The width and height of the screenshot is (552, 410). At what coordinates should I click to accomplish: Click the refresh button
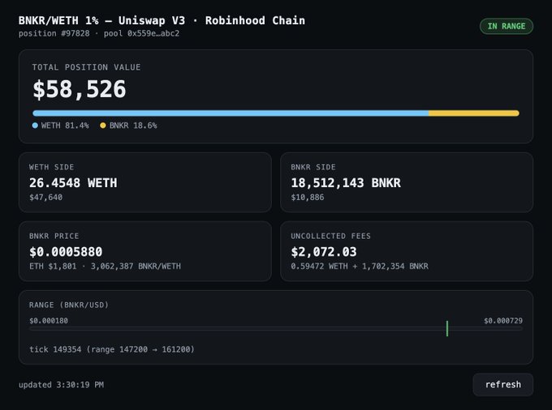pos(502,384)
